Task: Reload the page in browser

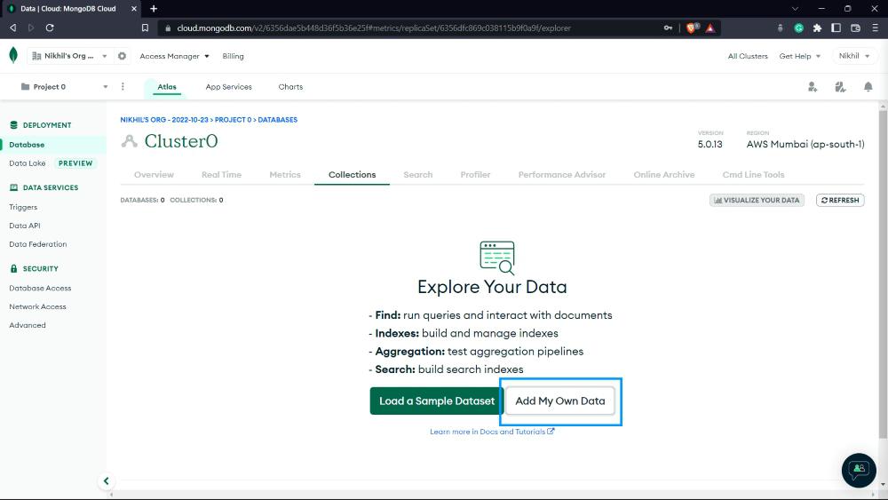Action: (50, 28)
